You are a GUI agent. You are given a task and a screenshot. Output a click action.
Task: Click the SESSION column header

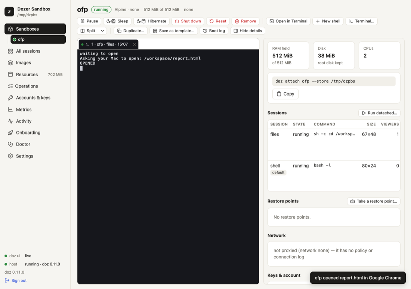tap(279, 124)
